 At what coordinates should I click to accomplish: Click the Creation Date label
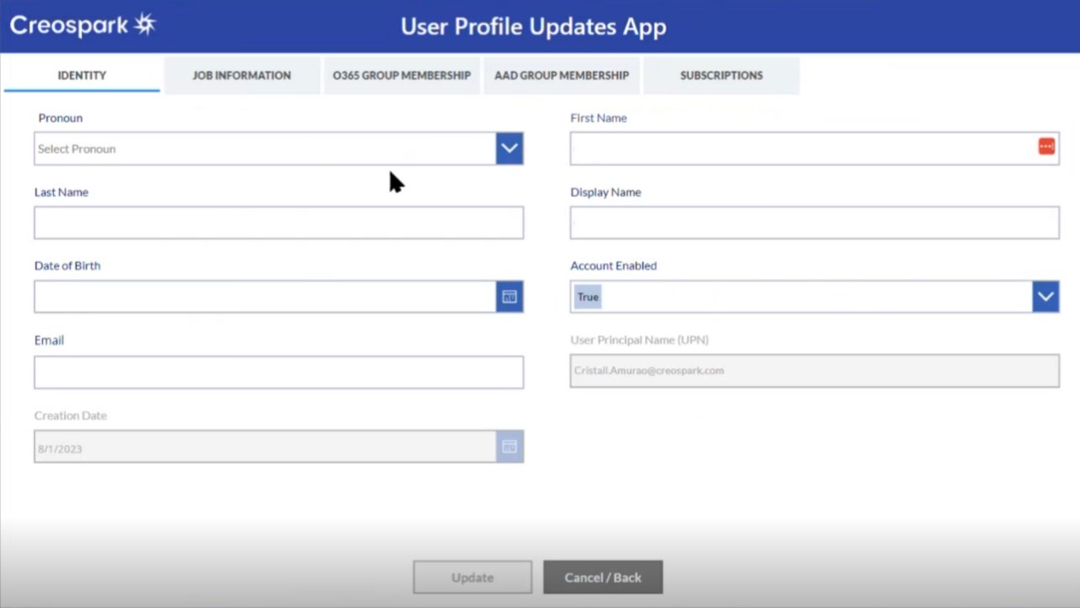point(71,415)
